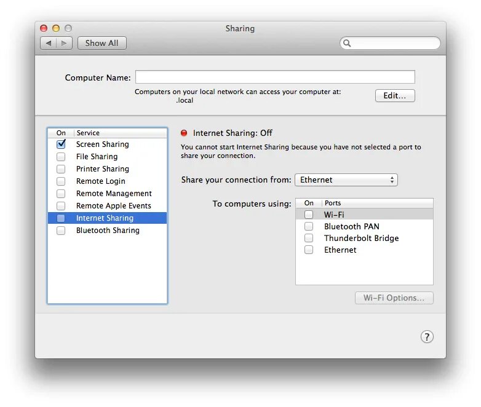
Task: Click the Service column header
Action: 121,133
